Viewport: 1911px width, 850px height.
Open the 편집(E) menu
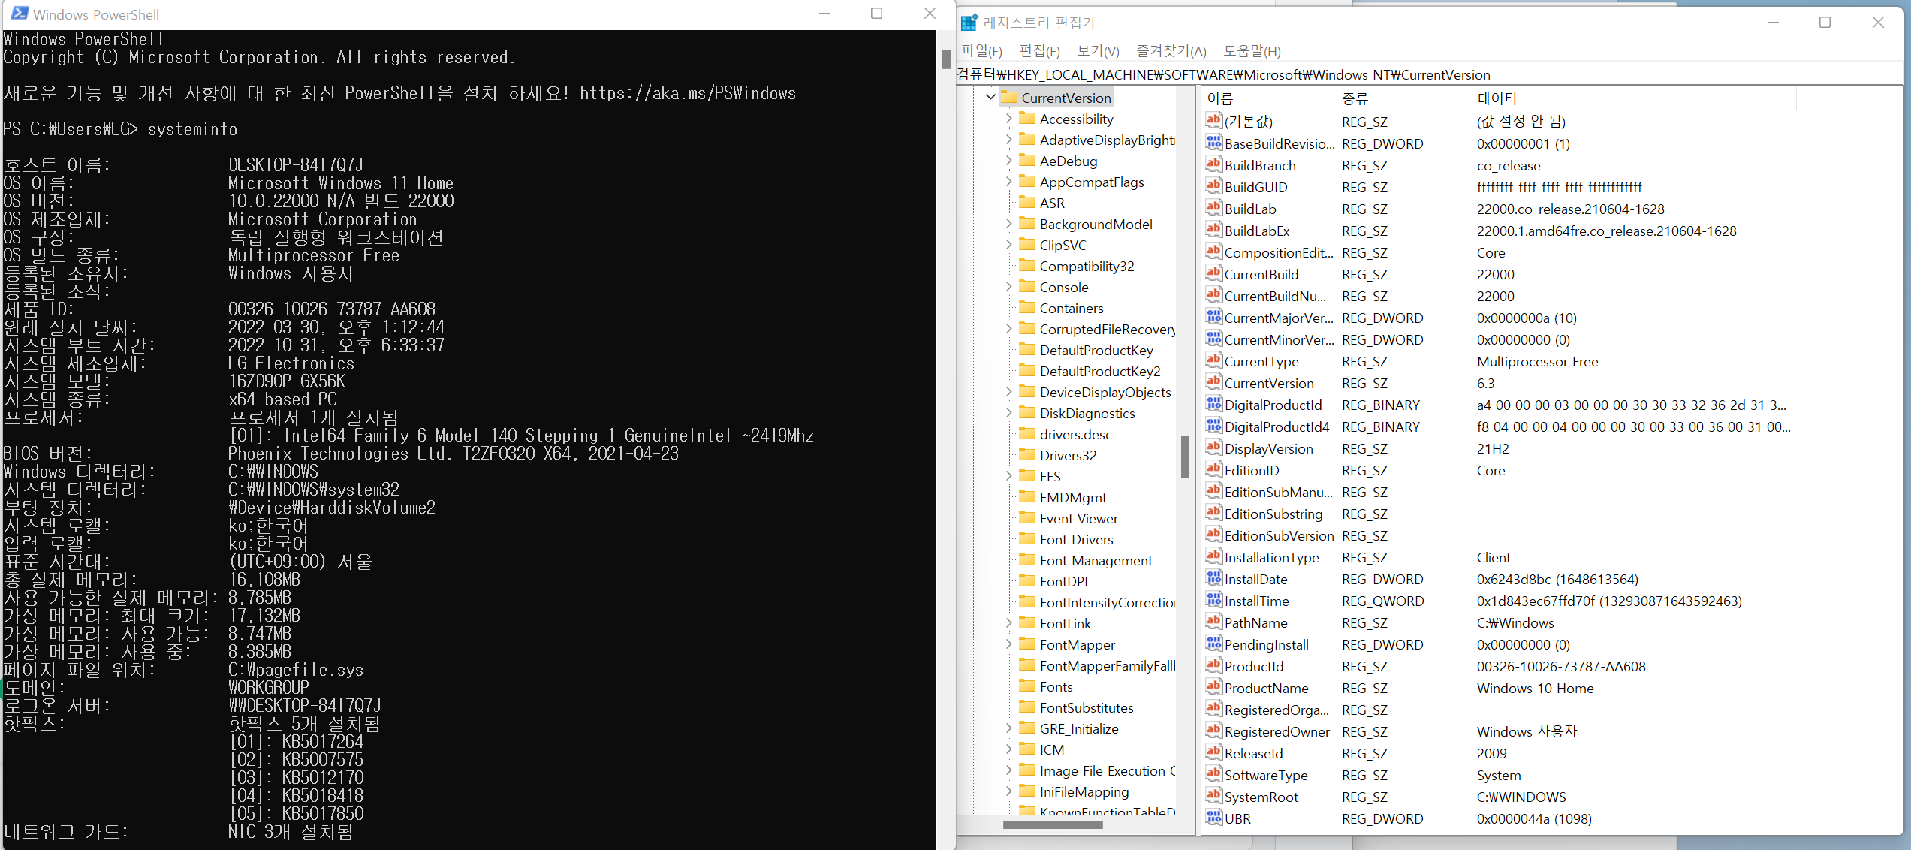(1039, 51)
